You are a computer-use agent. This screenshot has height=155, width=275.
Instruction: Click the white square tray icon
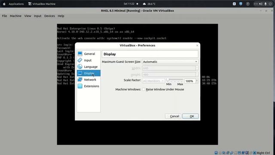(234, 4)
